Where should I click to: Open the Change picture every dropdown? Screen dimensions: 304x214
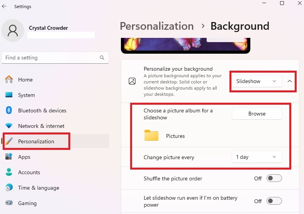(x=256, y=157)
